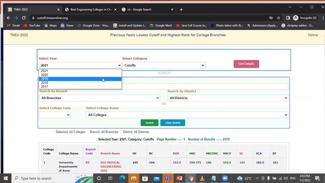The image size is (325, 183).
Task: Open News bookmark
Action: pyautogui.click(x=67, y=25)
